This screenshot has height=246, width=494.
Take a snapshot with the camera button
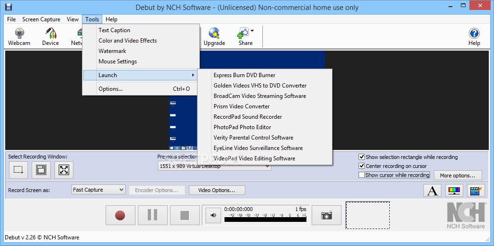point(326,215)
